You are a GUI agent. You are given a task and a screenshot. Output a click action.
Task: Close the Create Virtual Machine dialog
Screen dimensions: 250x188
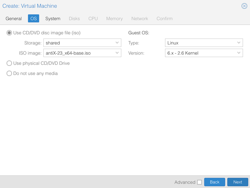click(x=244, y=6)
